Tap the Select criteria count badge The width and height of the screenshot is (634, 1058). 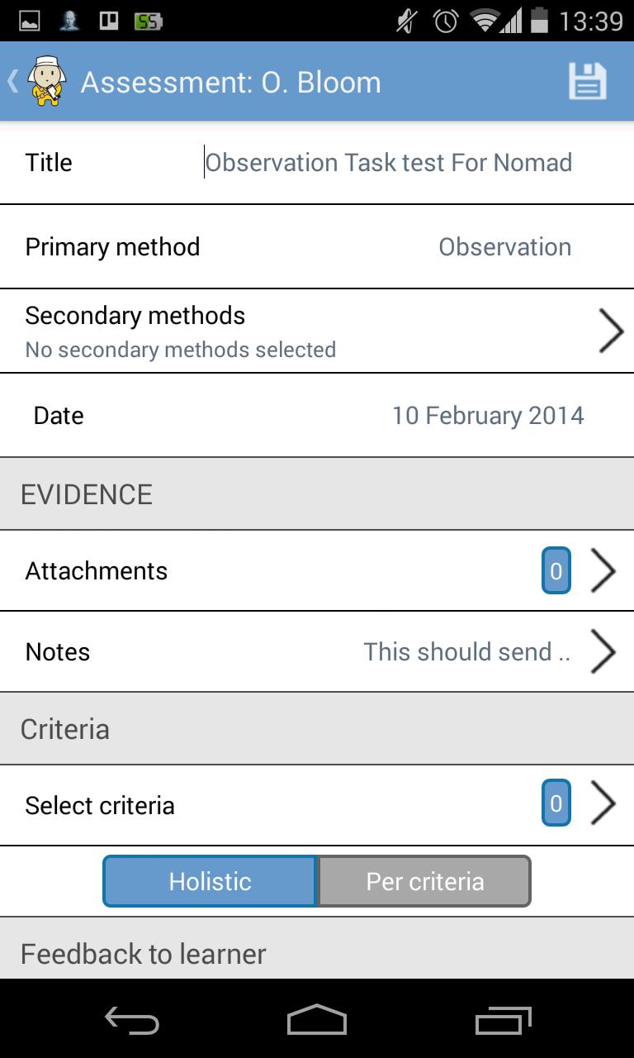click(556, 804)
